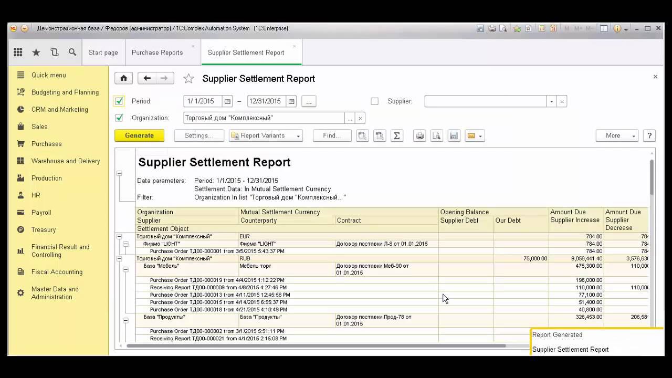Click the Sum (sigma) toolbar icon

click(397, 135)
